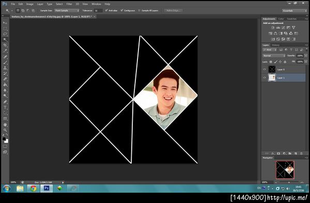
Task: Toggle lock image pixels
Action: 275,62
